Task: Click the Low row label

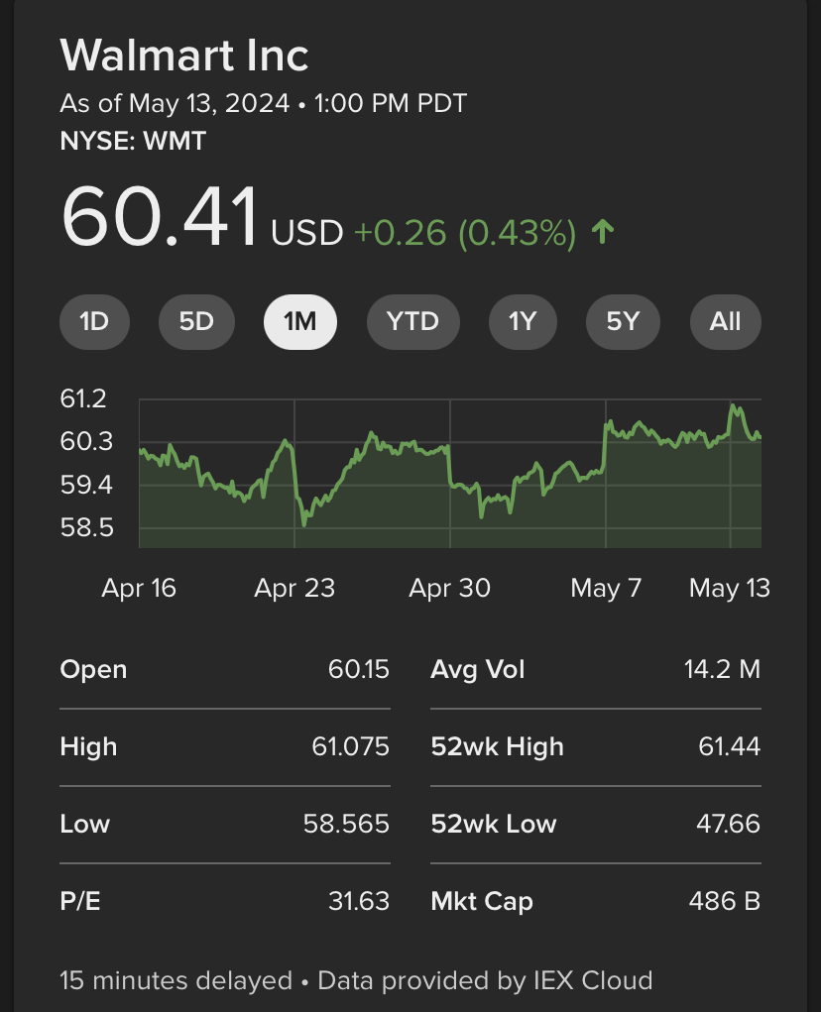Action: tap(85, 824)
